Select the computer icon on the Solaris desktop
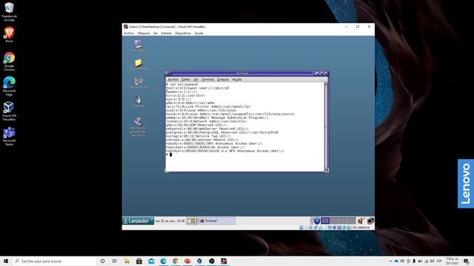Image resolution: width=474 pixels, height=266 pixels. [x=138, y=46]
